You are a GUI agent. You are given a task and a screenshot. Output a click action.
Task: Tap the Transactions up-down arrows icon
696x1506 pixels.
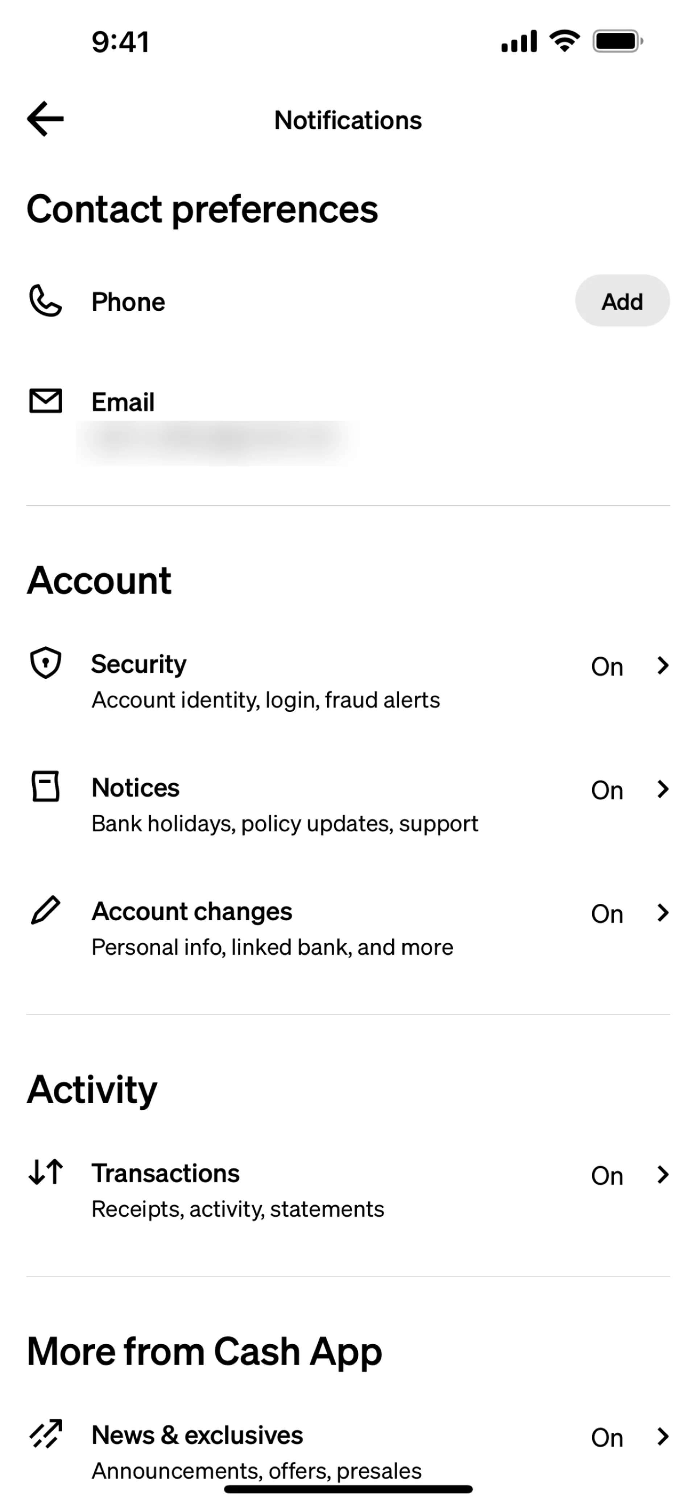[46, 1172]
